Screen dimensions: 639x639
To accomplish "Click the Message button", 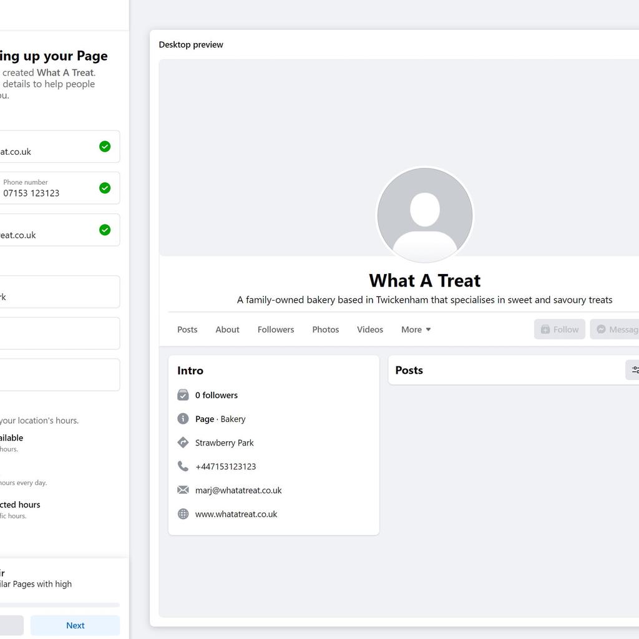I will click(615, 329).
